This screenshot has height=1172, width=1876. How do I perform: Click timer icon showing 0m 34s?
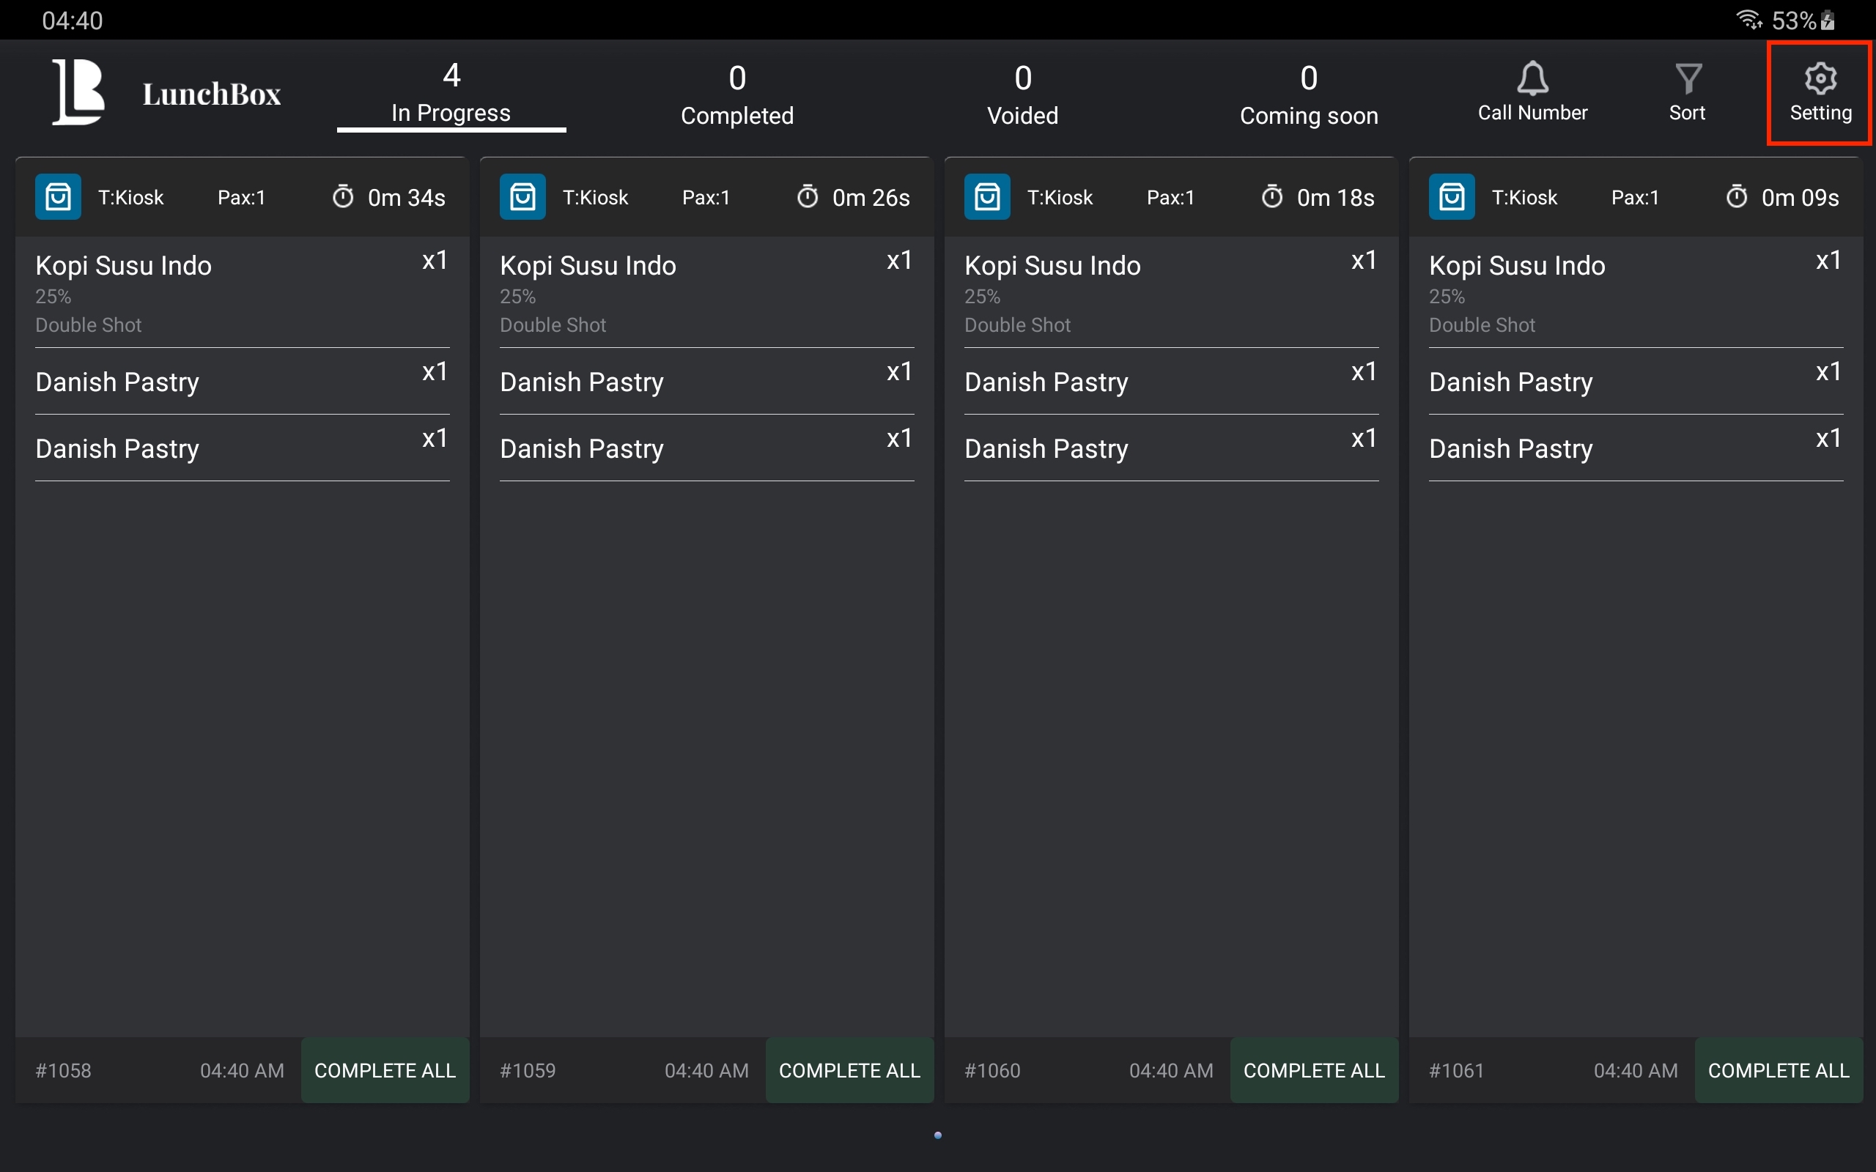[343, 197]
